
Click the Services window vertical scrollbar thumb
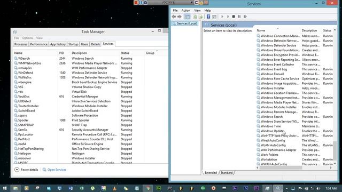335,151
